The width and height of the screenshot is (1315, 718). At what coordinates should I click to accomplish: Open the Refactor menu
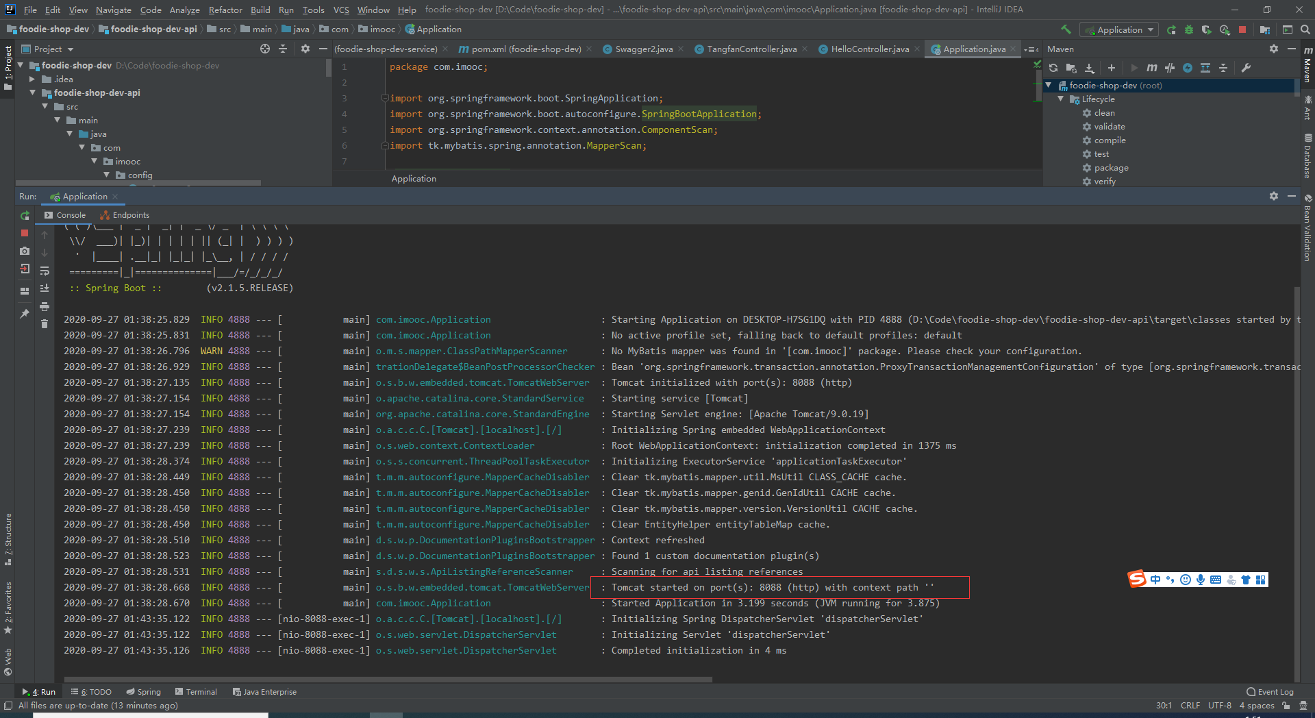[x=225, y=10]
